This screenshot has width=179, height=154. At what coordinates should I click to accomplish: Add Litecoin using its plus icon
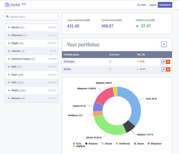tap(9, 51)
